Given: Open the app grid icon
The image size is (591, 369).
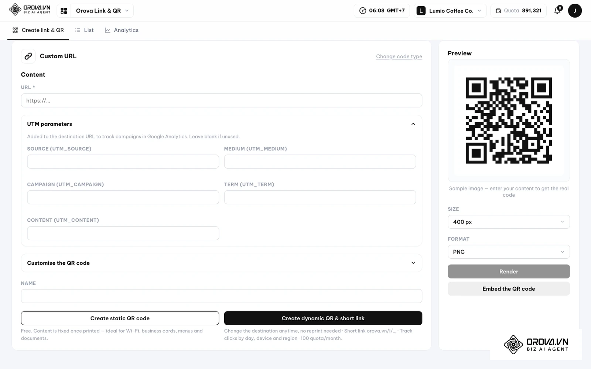Looking at the screenshot, I should click(64, 11).
